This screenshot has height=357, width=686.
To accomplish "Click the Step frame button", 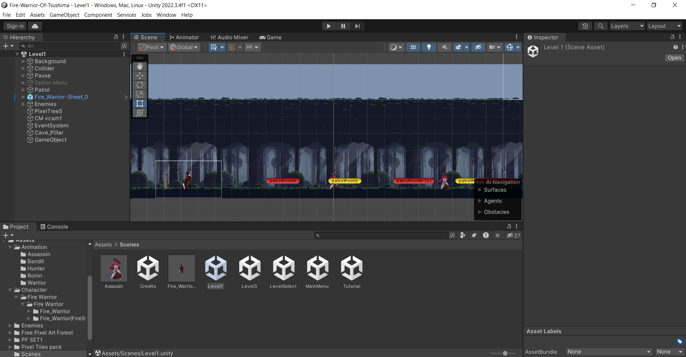I will (357, 26).
